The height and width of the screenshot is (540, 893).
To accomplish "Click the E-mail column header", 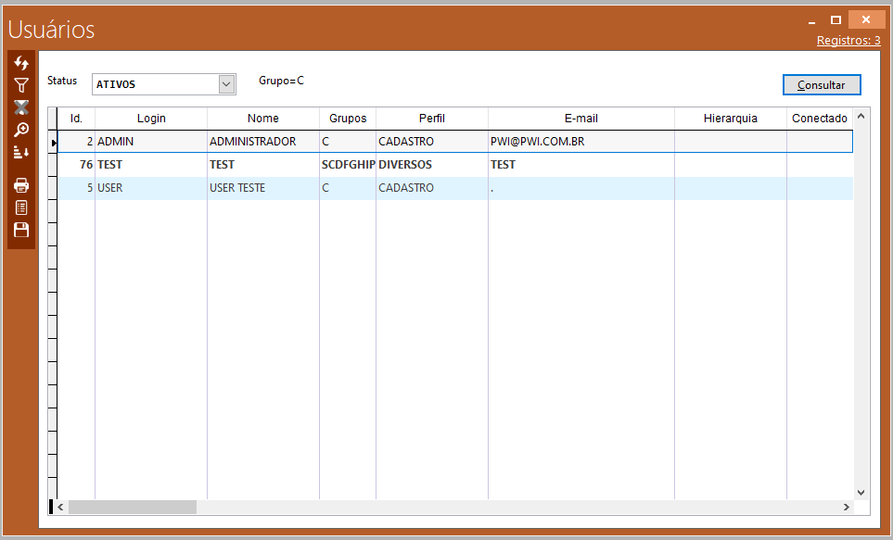I will coord(580,119).
